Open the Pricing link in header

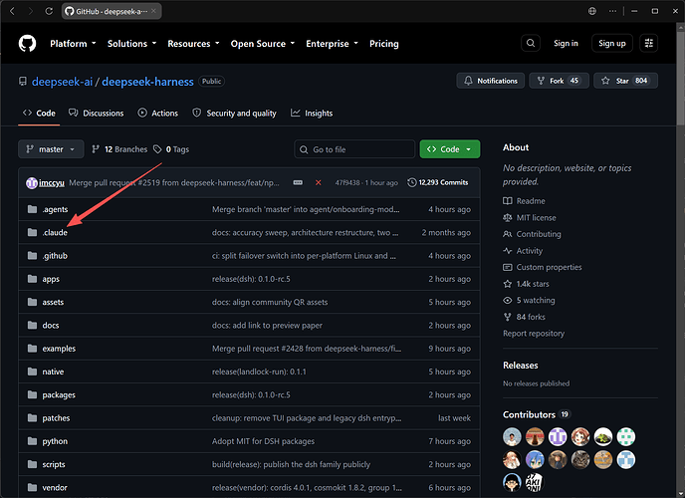[x=384, y=44]
